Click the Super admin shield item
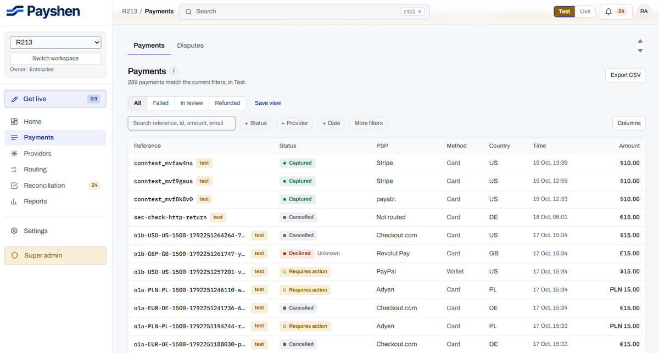The height and width of the screenshot is (353, 659). [55, 255]
